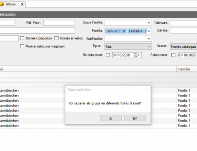
Task: Click the Fabricant label
Action: click(x=162, y=22)
